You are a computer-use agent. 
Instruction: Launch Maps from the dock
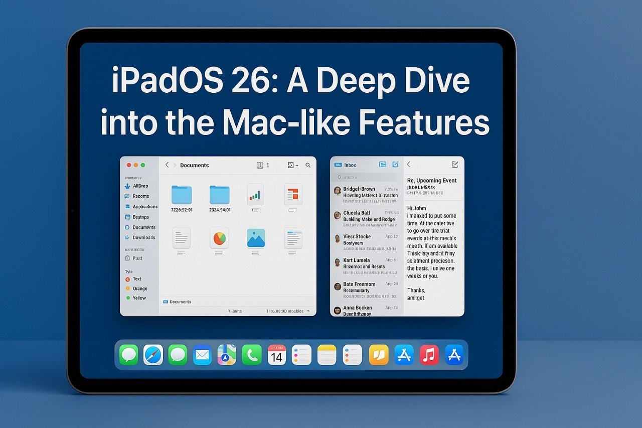tap(227, 355)
